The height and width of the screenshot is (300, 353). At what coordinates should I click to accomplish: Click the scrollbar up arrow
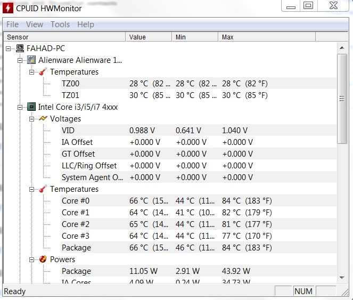(342, 48)
